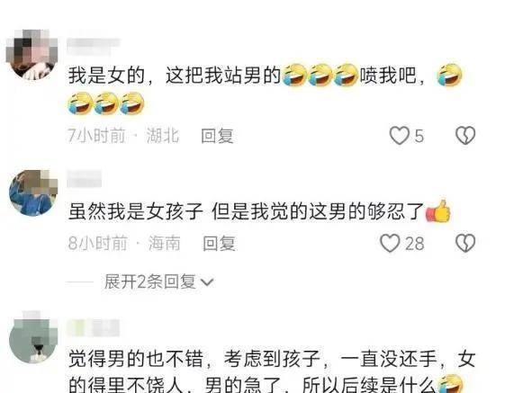
Task: Expand the 2 hidden replies
Action: [149, 282]
